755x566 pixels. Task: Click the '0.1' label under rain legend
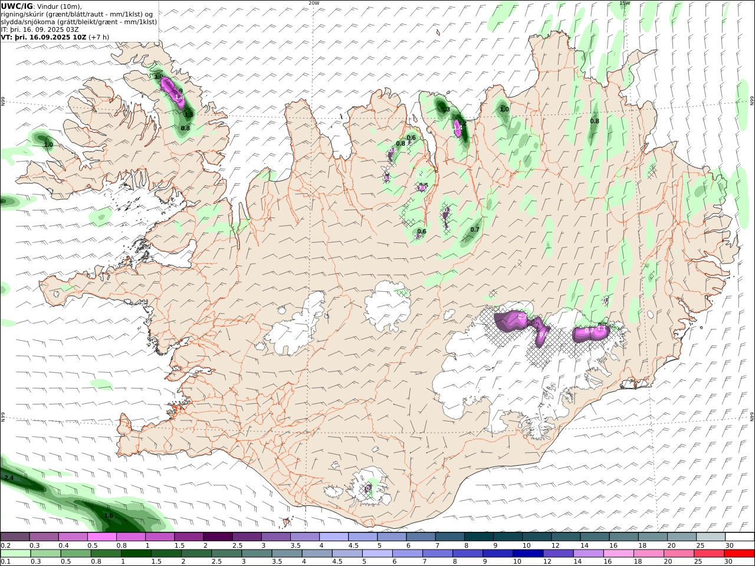pyautogui.click(x=5, y=562)
